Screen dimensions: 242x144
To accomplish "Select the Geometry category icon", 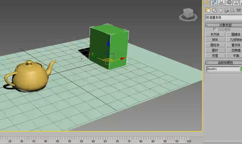I will click(x=208, y=10).
